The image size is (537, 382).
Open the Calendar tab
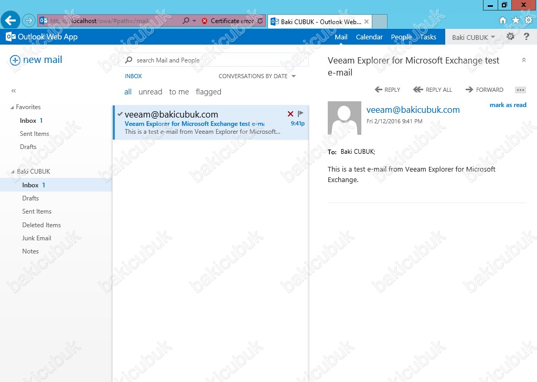click(369, 37)
